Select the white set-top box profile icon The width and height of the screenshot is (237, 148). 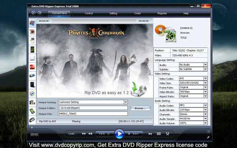[x=32, y=58]
